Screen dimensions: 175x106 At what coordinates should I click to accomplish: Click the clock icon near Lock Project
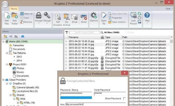(x=140, y=18)
